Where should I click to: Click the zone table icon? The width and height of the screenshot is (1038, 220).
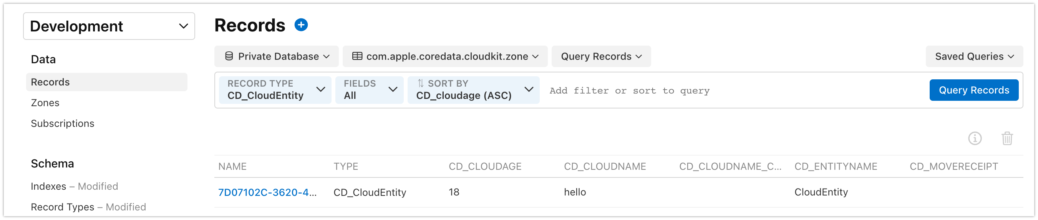pos(357,56)
